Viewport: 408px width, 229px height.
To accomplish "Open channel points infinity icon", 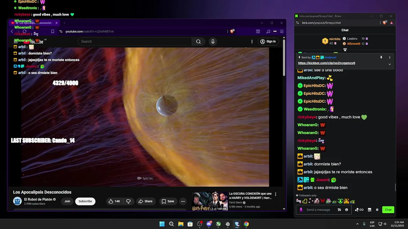I will [x=359, y=210].
